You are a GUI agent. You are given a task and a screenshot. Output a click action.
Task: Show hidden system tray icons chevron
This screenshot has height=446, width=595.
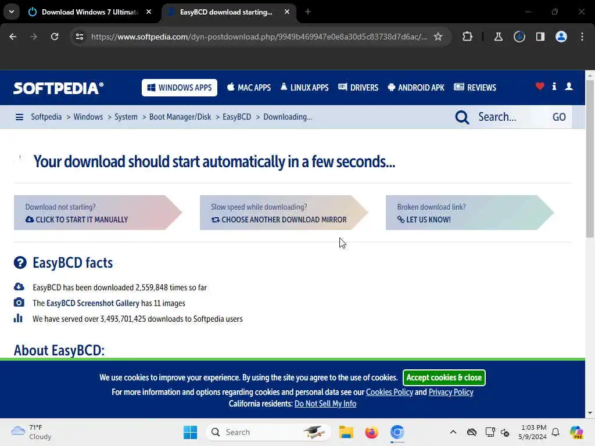click(x=453, y=432)
